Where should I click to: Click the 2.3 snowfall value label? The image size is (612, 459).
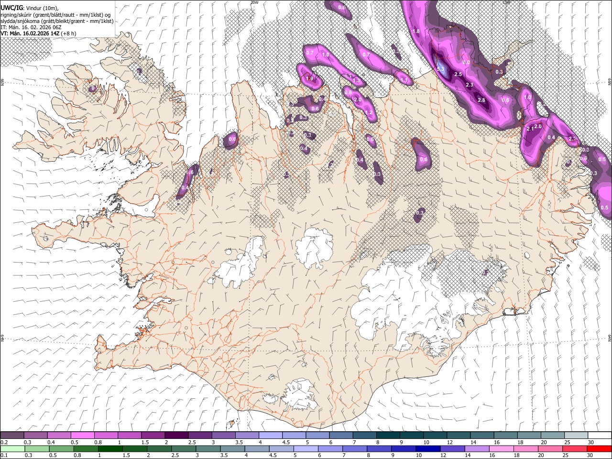click(470, 85)
